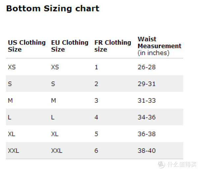Image resolution: width=198 pixels, height=170 pixels.
Task: Select the EU Clothing Size column header
Action: point(70,46)
